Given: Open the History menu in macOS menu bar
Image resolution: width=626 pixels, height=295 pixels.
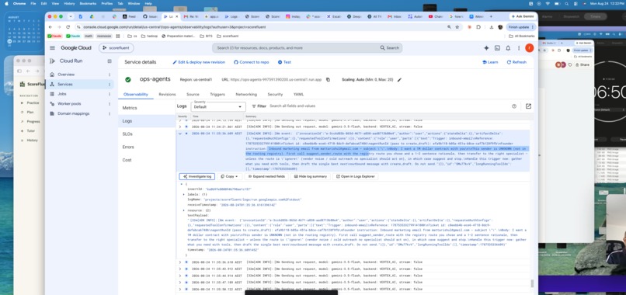Looking at the screenshot, I should [x=69, y=3].
